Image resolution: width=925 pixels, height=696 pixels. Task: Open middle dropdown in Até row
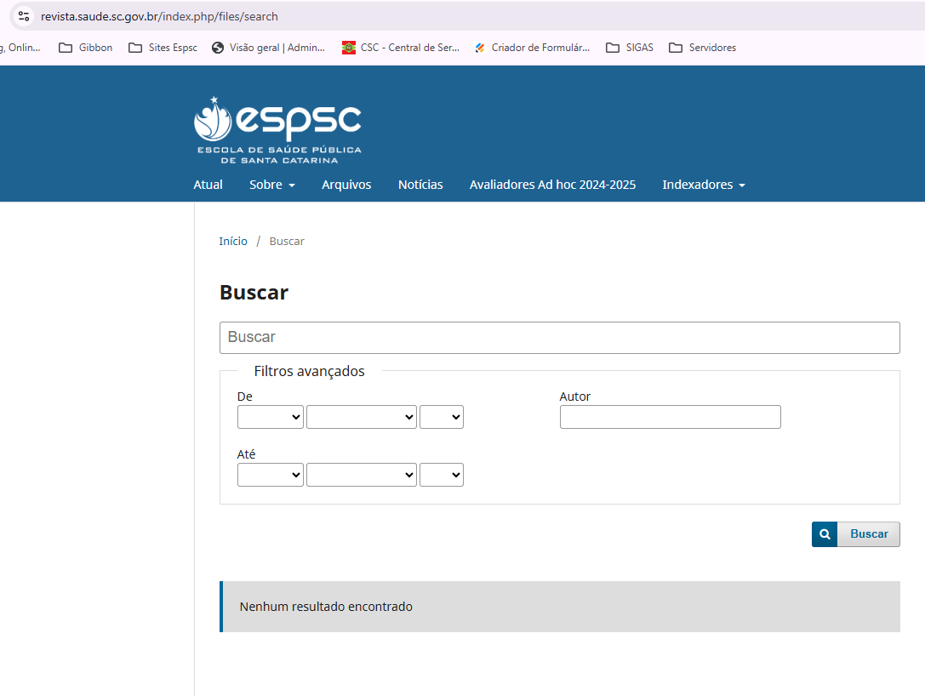coord(361,475)
